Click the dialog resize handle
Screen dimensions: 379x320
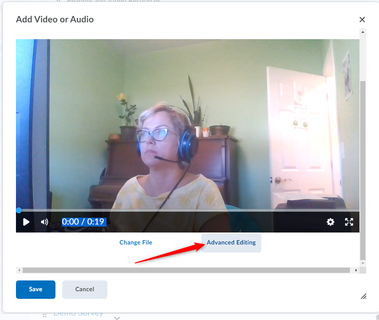click(363, 296)
